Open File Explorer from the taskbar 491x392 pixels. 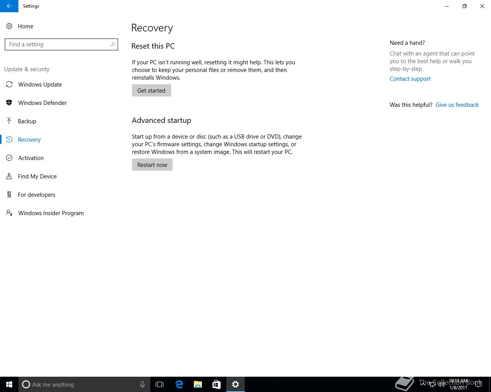click(x=198, y=384)
